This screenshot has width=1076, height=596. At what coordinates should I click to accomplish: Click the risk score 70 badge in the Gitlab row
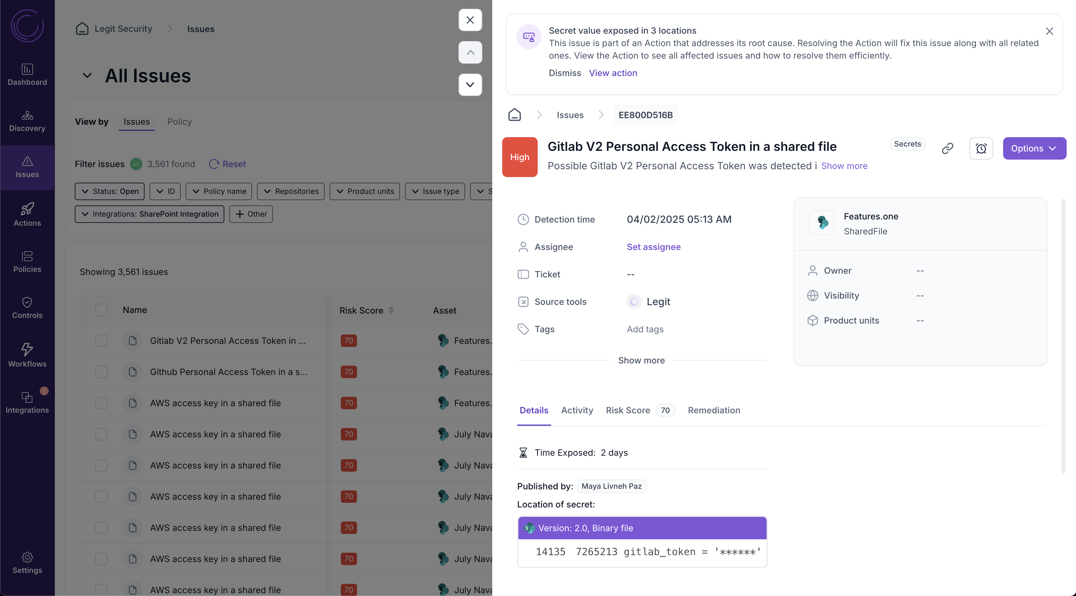pos(348,341)
